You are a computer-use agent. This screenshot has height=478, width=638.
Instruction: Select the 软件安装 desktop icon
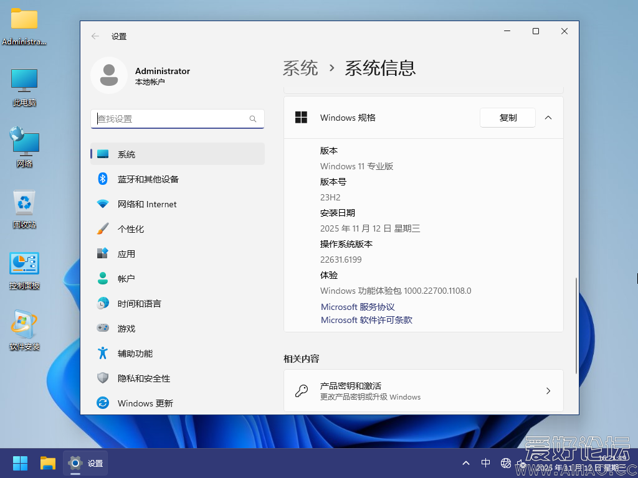(x=24, y=331)
